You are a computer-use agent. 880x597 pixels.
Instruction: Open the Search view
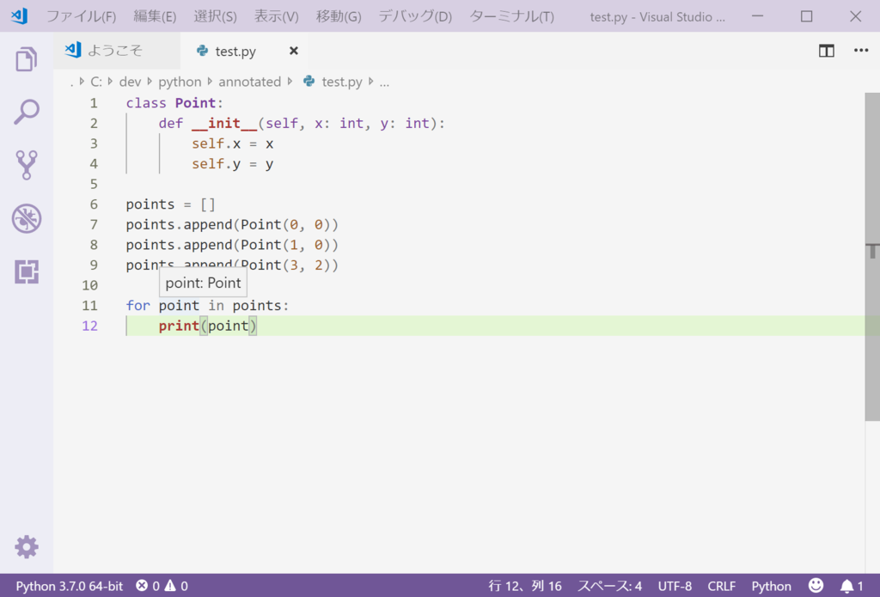pos(27,113)
